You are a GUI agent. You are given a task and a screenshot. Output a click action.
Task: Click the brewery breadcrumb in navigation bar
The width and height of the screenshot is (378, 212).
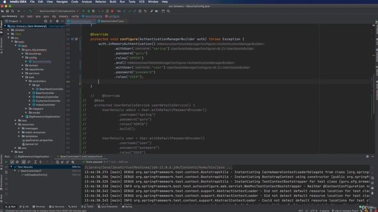tap(64, 16)
